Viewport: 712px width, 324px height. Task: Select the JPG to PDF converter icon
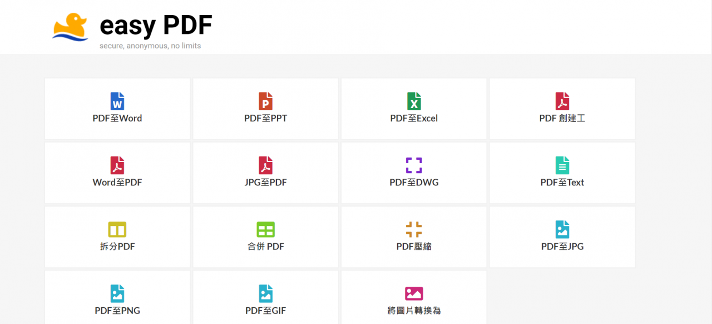[x=265, y=165]
